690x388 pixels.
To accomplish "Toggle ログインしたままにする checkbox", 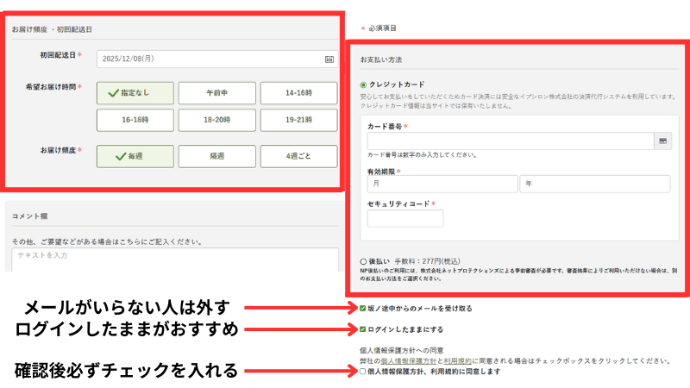I will [362, 329].
